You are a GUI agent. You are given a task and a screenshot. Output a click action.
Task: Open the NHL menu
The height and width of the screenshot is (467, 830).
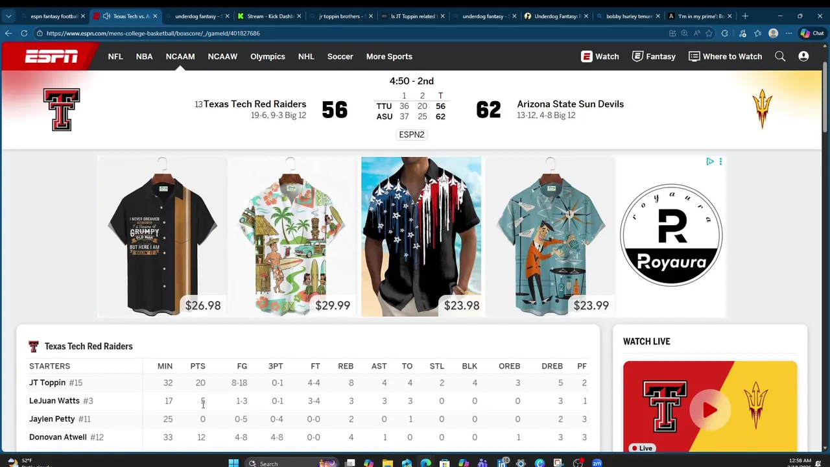[x=306, y=56]
